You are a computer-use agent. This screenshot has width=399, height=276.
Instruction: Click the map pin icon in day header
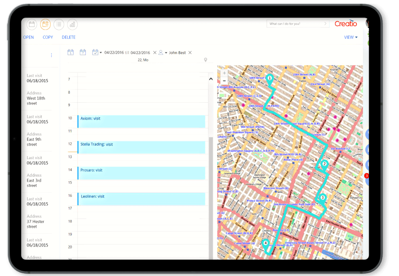(205, 60)
